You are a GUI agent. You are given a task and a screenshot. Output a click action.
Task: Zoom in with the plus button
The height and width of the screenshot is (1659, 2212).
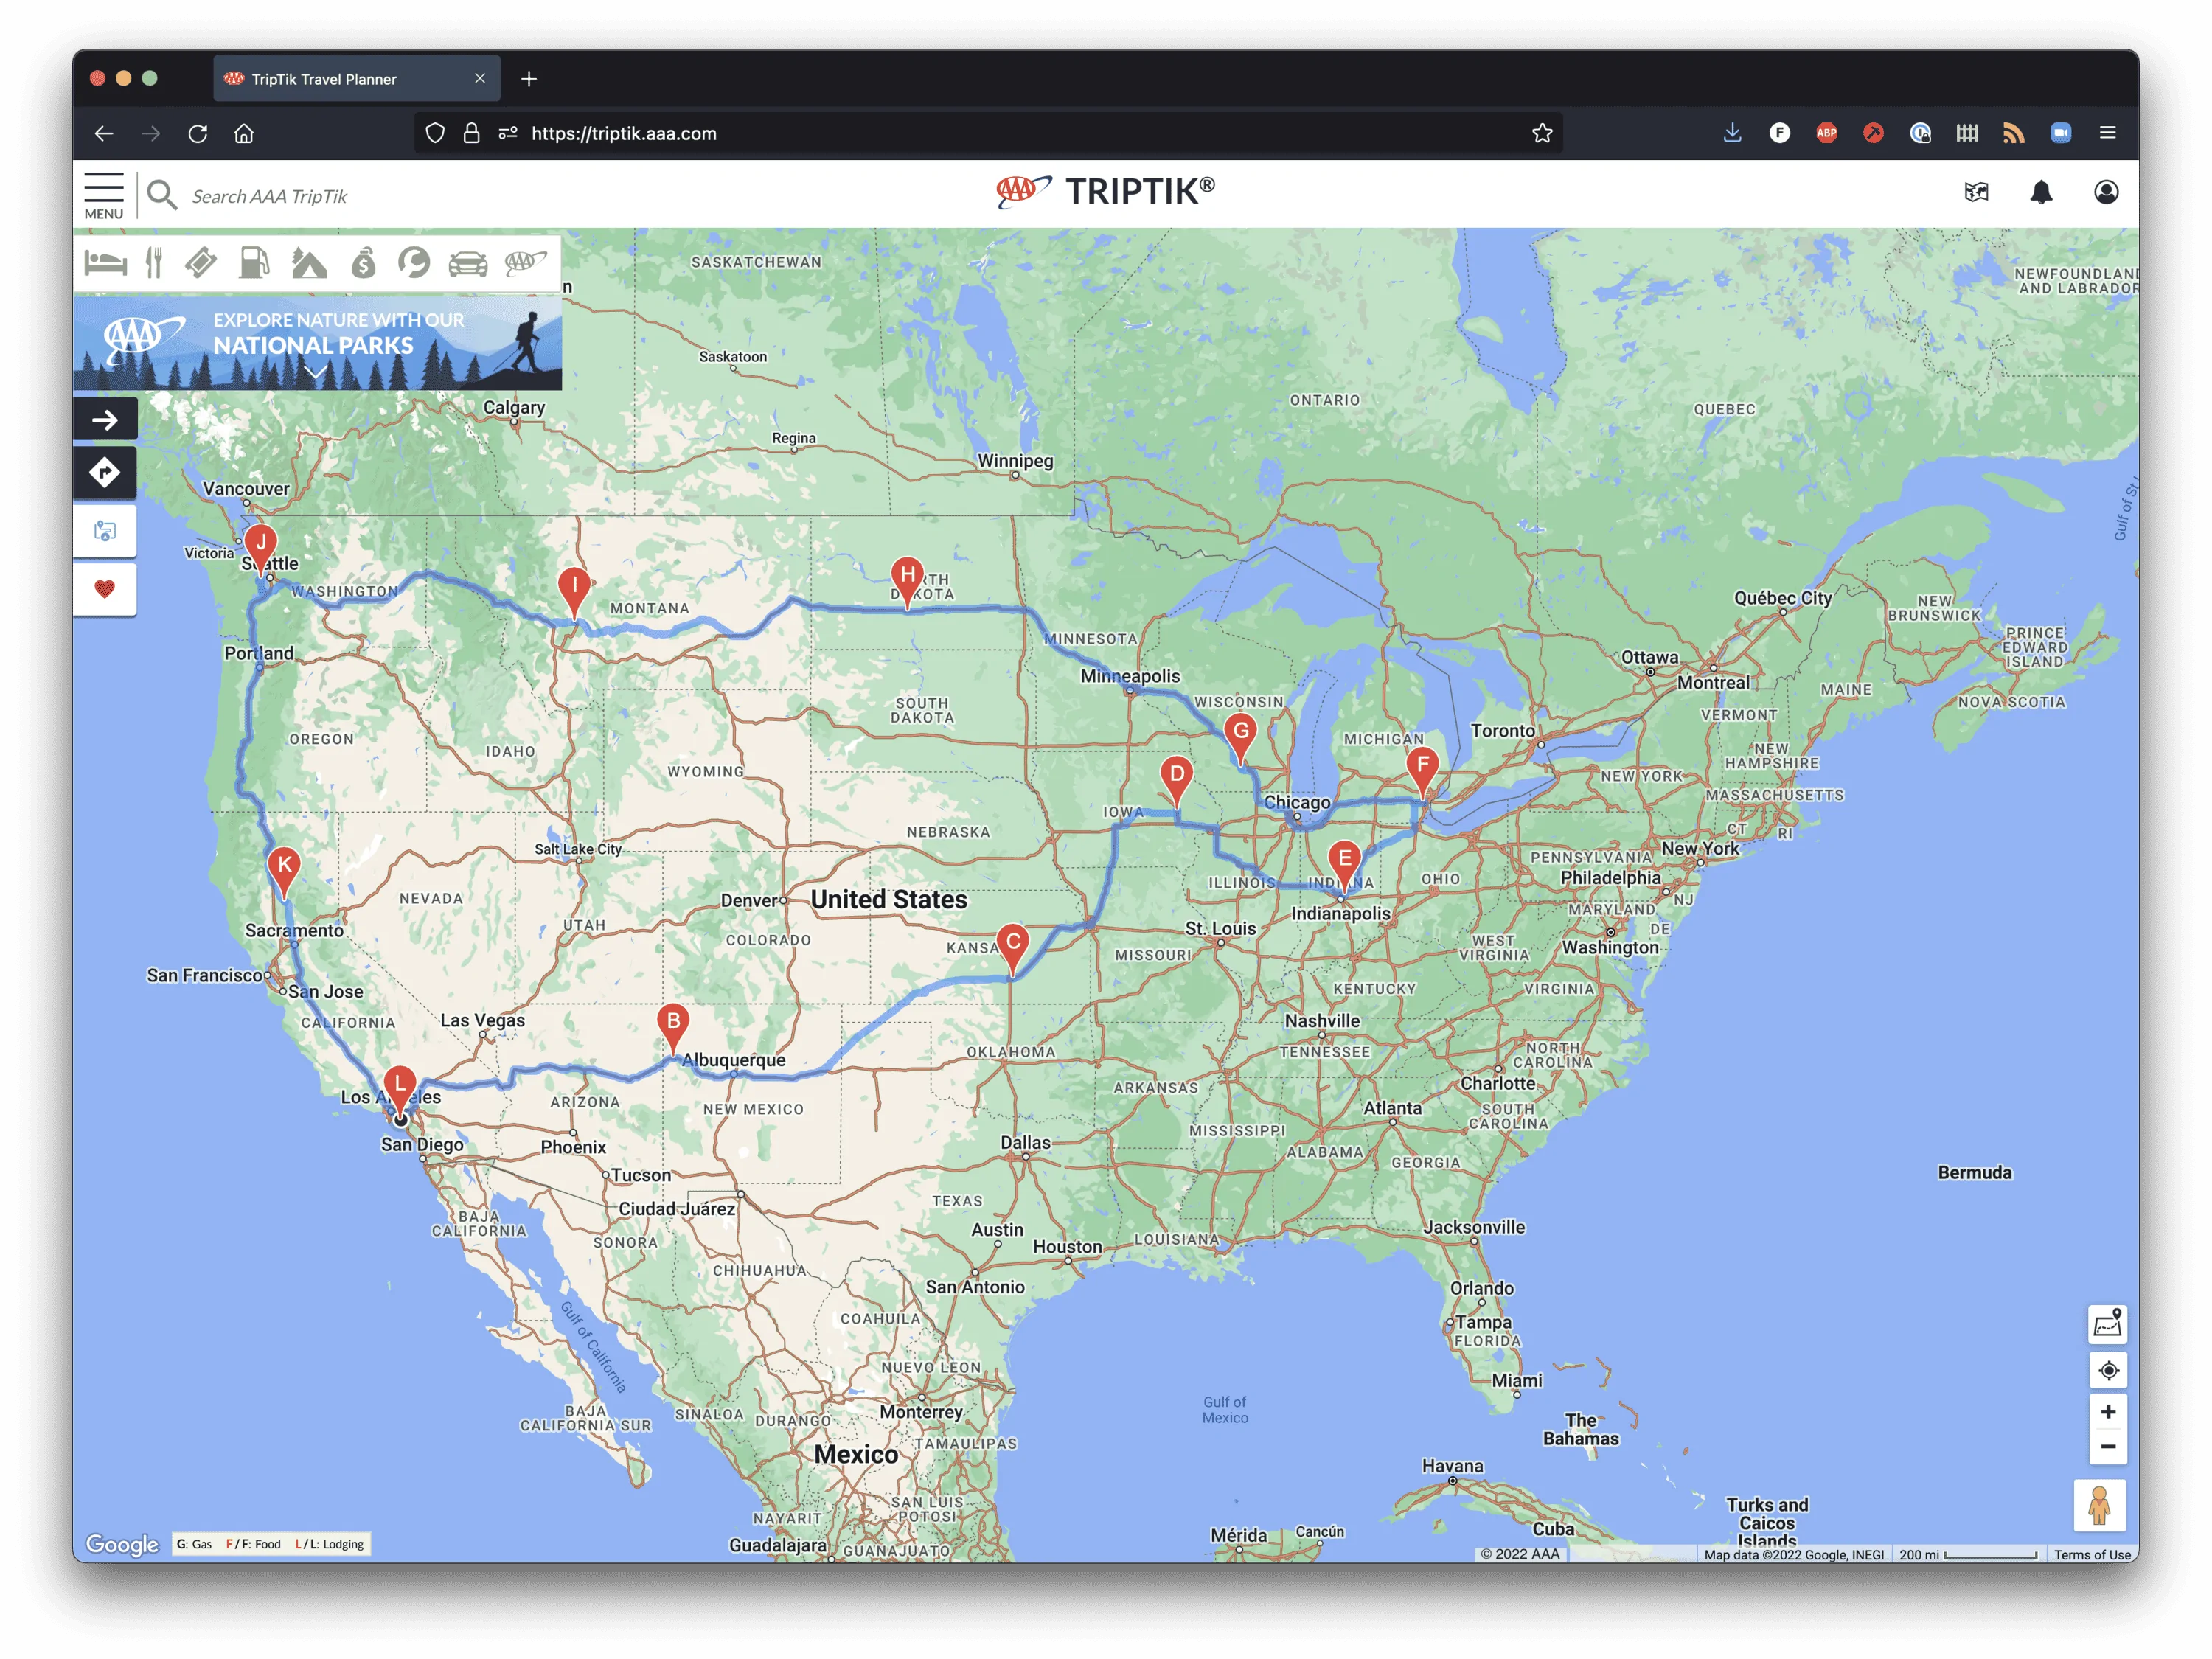point(2107,1412)
